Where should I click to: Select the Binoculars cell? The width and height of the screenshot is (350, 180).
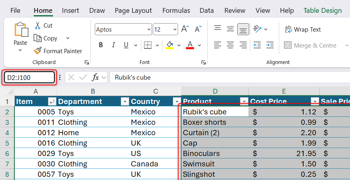215,154
